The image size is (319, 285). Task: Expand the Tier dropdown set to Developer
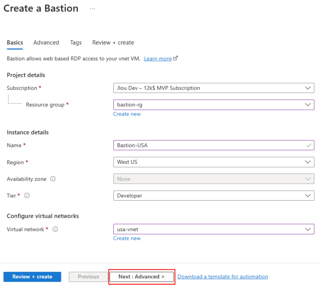coord(213,196)
